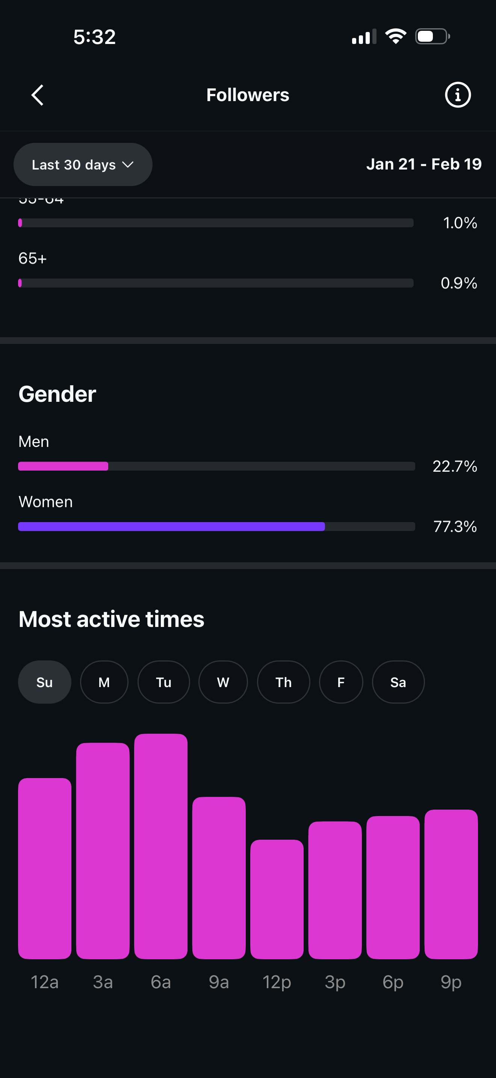The width and height of the screenshot is (496, 1078).
Task: Tap the 12p activity bar
Action: [x=277, y=899]
